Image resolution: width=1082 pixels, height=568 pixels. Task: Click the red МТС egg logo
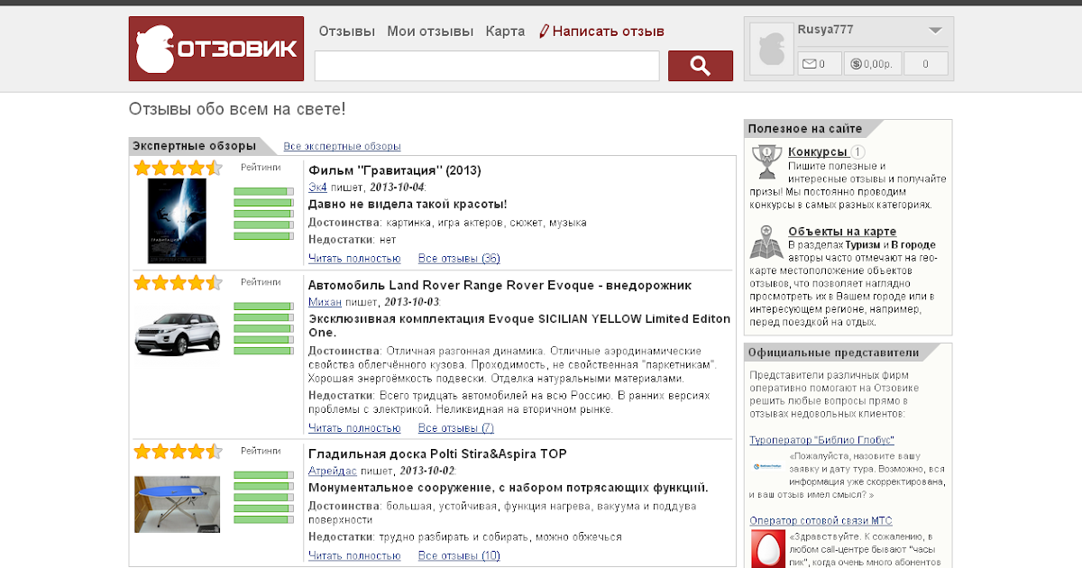coord(768,548)
